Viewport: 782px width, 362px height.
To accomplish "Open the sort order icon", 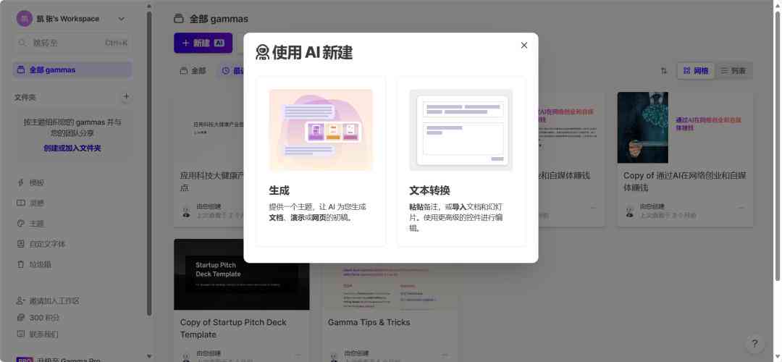I will point(664,71).
